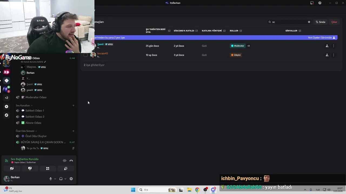Open kocaps43's member profile icon
346x194 pixels.
(x=327, y=55)
